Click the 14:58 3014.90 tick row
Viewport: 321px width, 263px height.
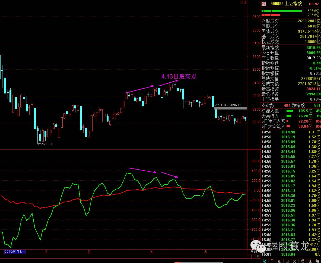(x=291, y=132)
